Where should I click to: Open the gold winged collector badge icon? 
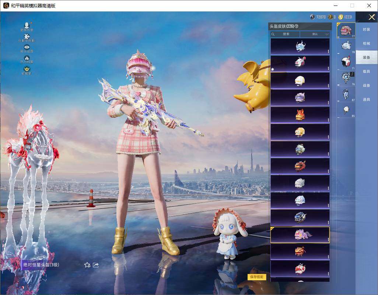pyautogui.click(x=27, y=70)
